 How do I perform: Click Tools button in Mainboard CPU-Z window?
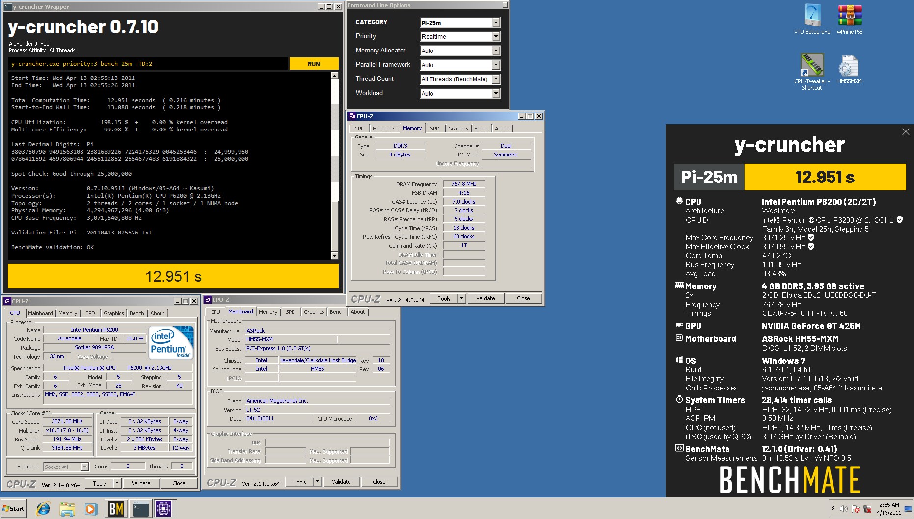299,482
